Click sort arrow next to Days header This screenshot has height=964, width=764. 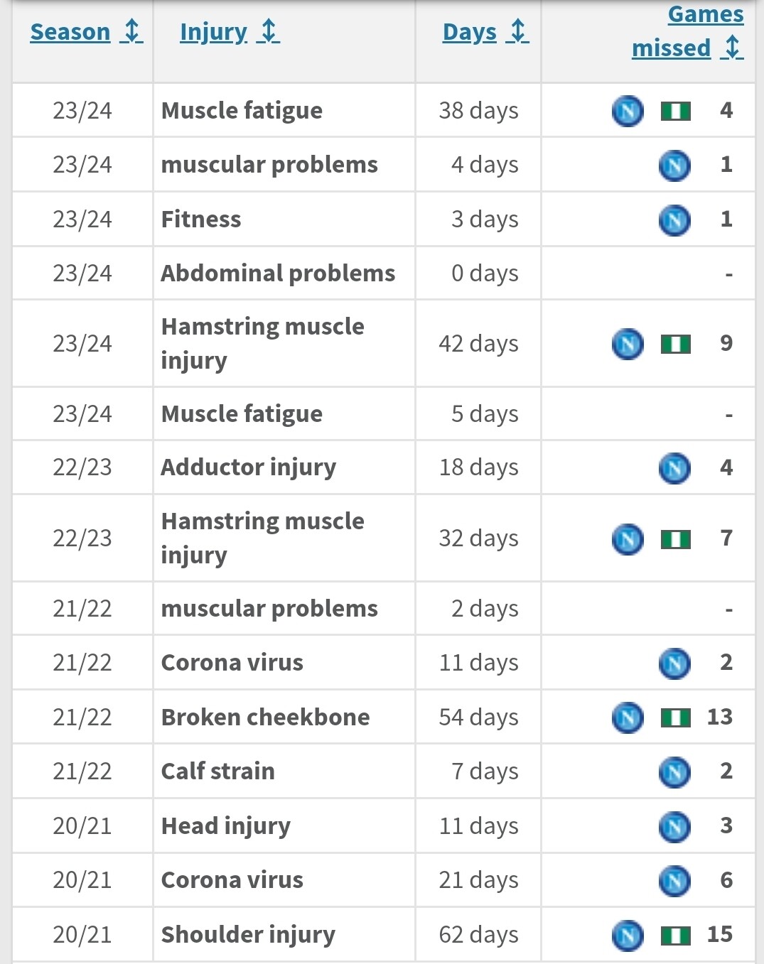518,32
